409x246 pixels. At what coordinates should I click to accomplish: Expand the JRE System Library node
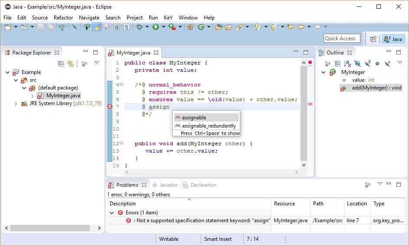click(x=16, y=104)
